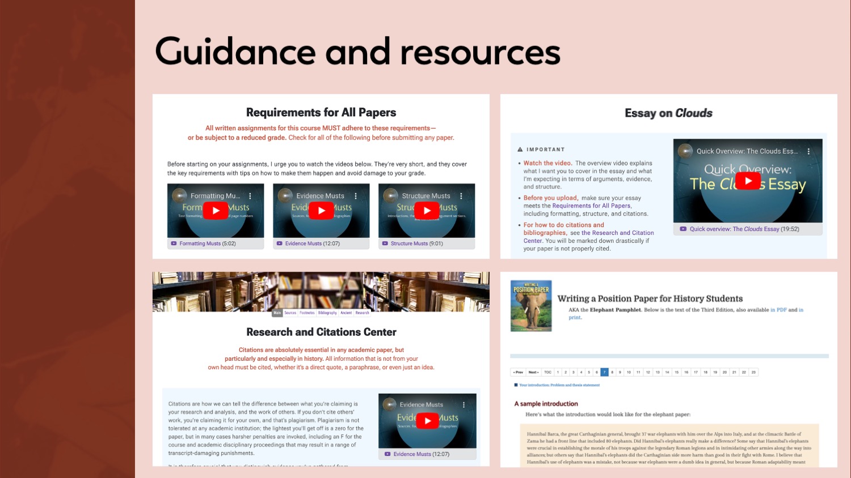Play the Structure Musts video
The width and height of the screenshot is (851, 478).
tap(427, 210)
